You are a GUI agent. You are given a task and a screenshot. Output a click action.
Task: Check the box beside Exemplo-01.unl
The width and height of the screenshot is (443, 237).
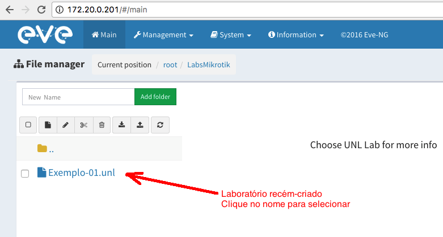click(25, 174)
